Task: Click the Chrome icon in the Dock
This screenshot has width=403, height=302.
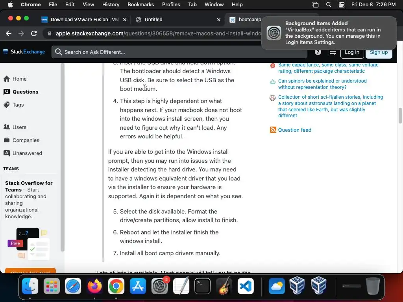Action: pyautogui.click(x=116, y=286)
